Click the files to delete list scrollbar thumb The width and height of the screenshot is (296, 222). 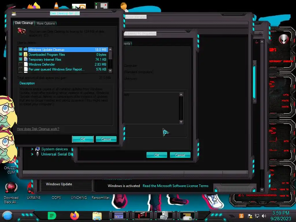[110, 55]
